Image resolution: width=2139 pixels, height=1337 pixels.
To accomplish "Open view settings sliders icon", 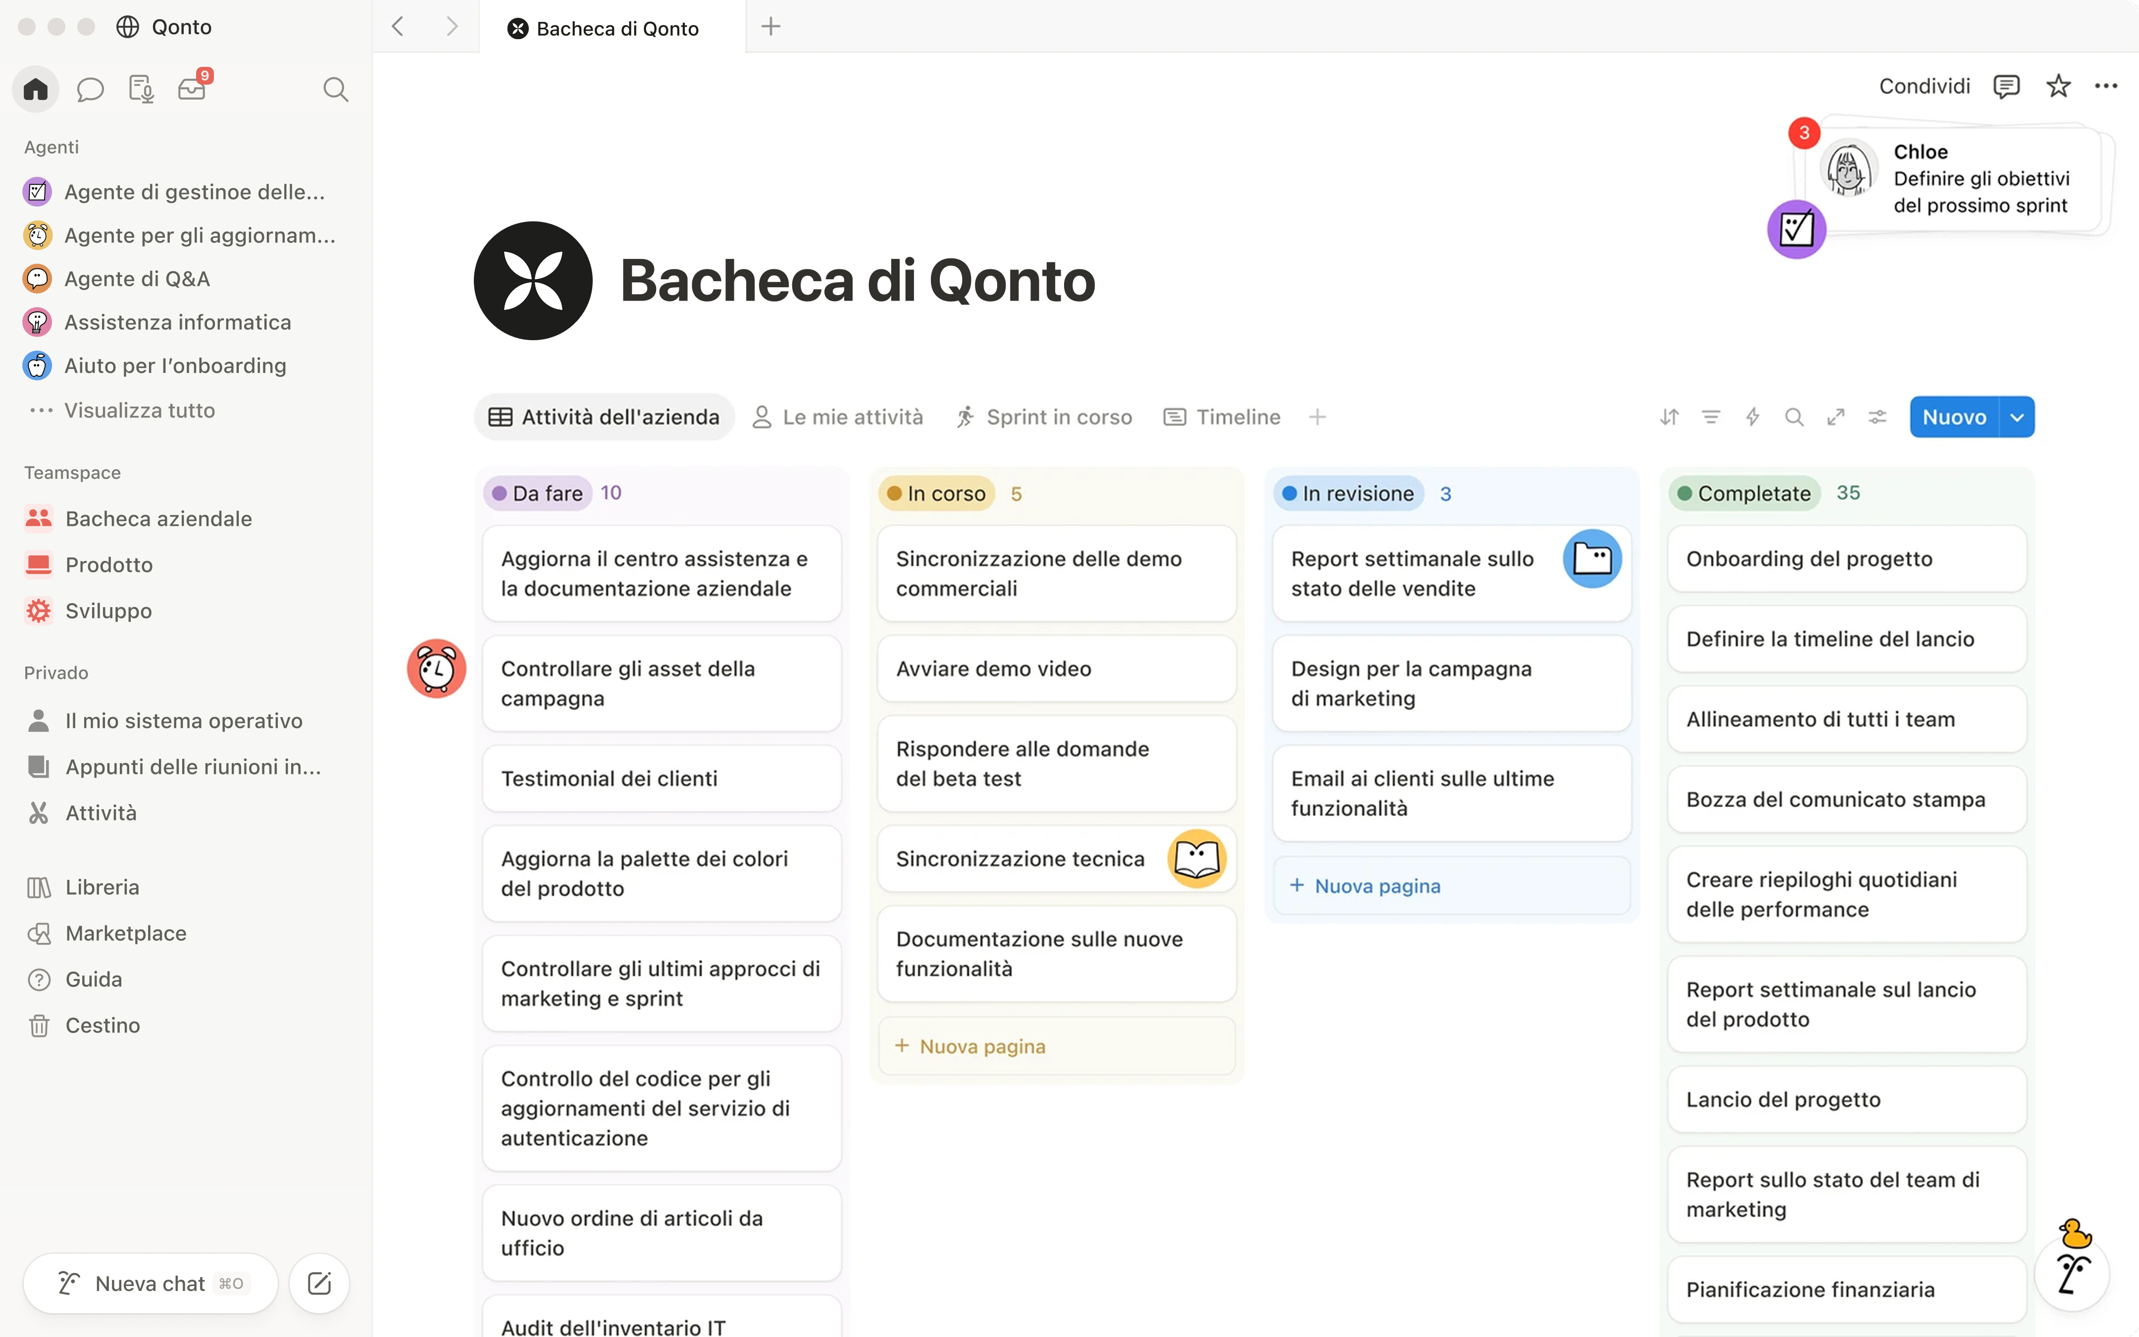I will click(1878, 417).
